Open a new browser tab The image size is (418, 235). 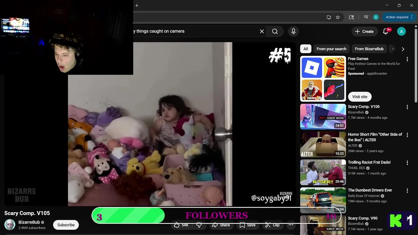pos(137,5)
